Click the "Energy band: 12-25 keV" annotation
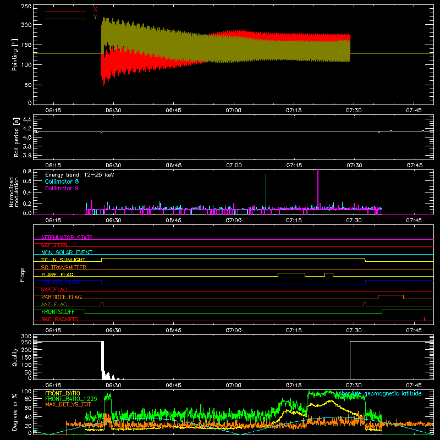Viewport: 440px width, 440px height. (x=80, y=175)
